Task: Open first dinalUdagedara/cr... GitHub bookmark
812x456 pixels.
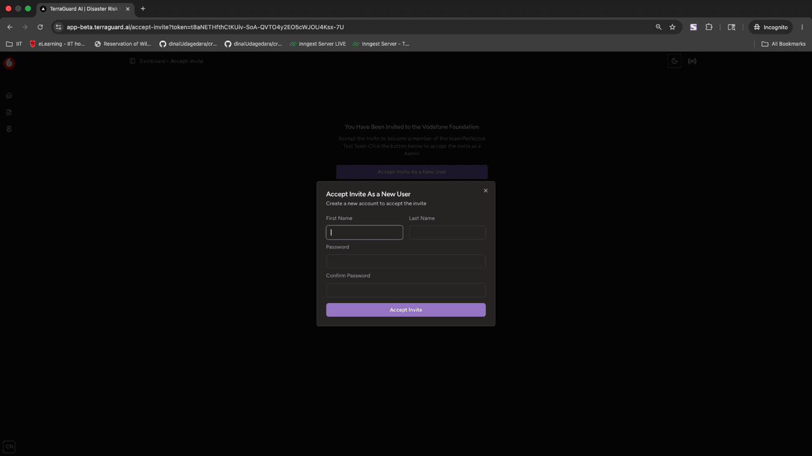Action: (188, 44)
